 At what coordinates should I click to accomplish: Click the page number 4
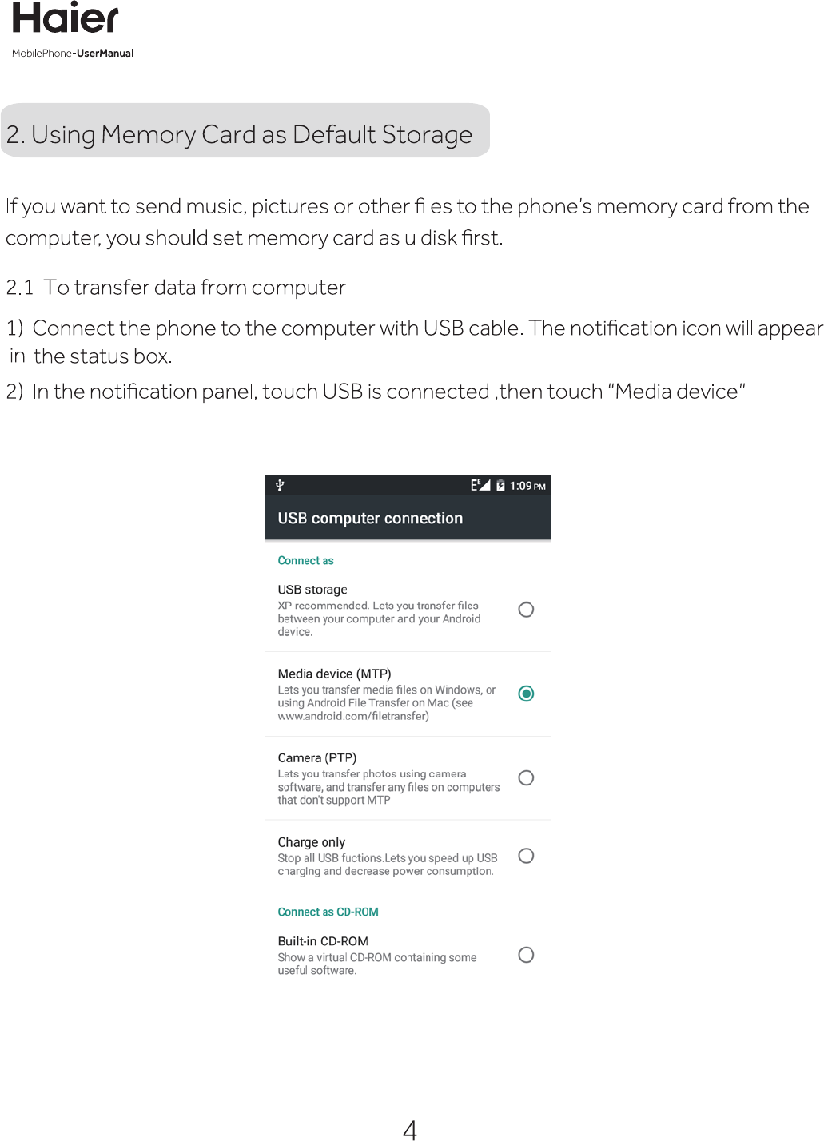(x=410, y=1129)
